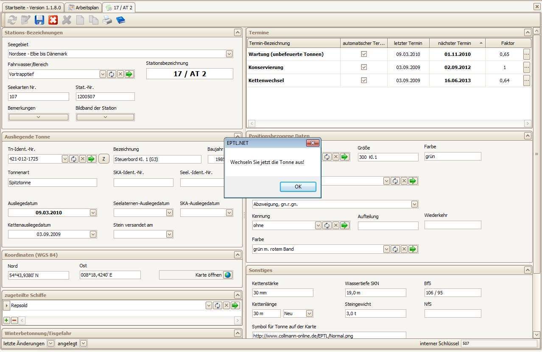Open the '...' button in Wartung row
This screenshot has width=542, height=352.
click(x=526, y=54)
